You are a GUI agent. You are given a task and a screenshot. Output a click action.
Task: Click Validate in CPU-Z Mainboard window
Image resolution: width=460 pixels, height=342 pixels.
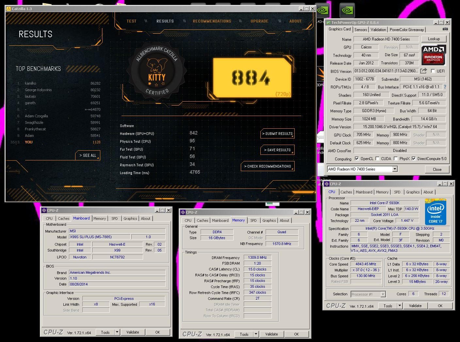[x=133, y=332]
